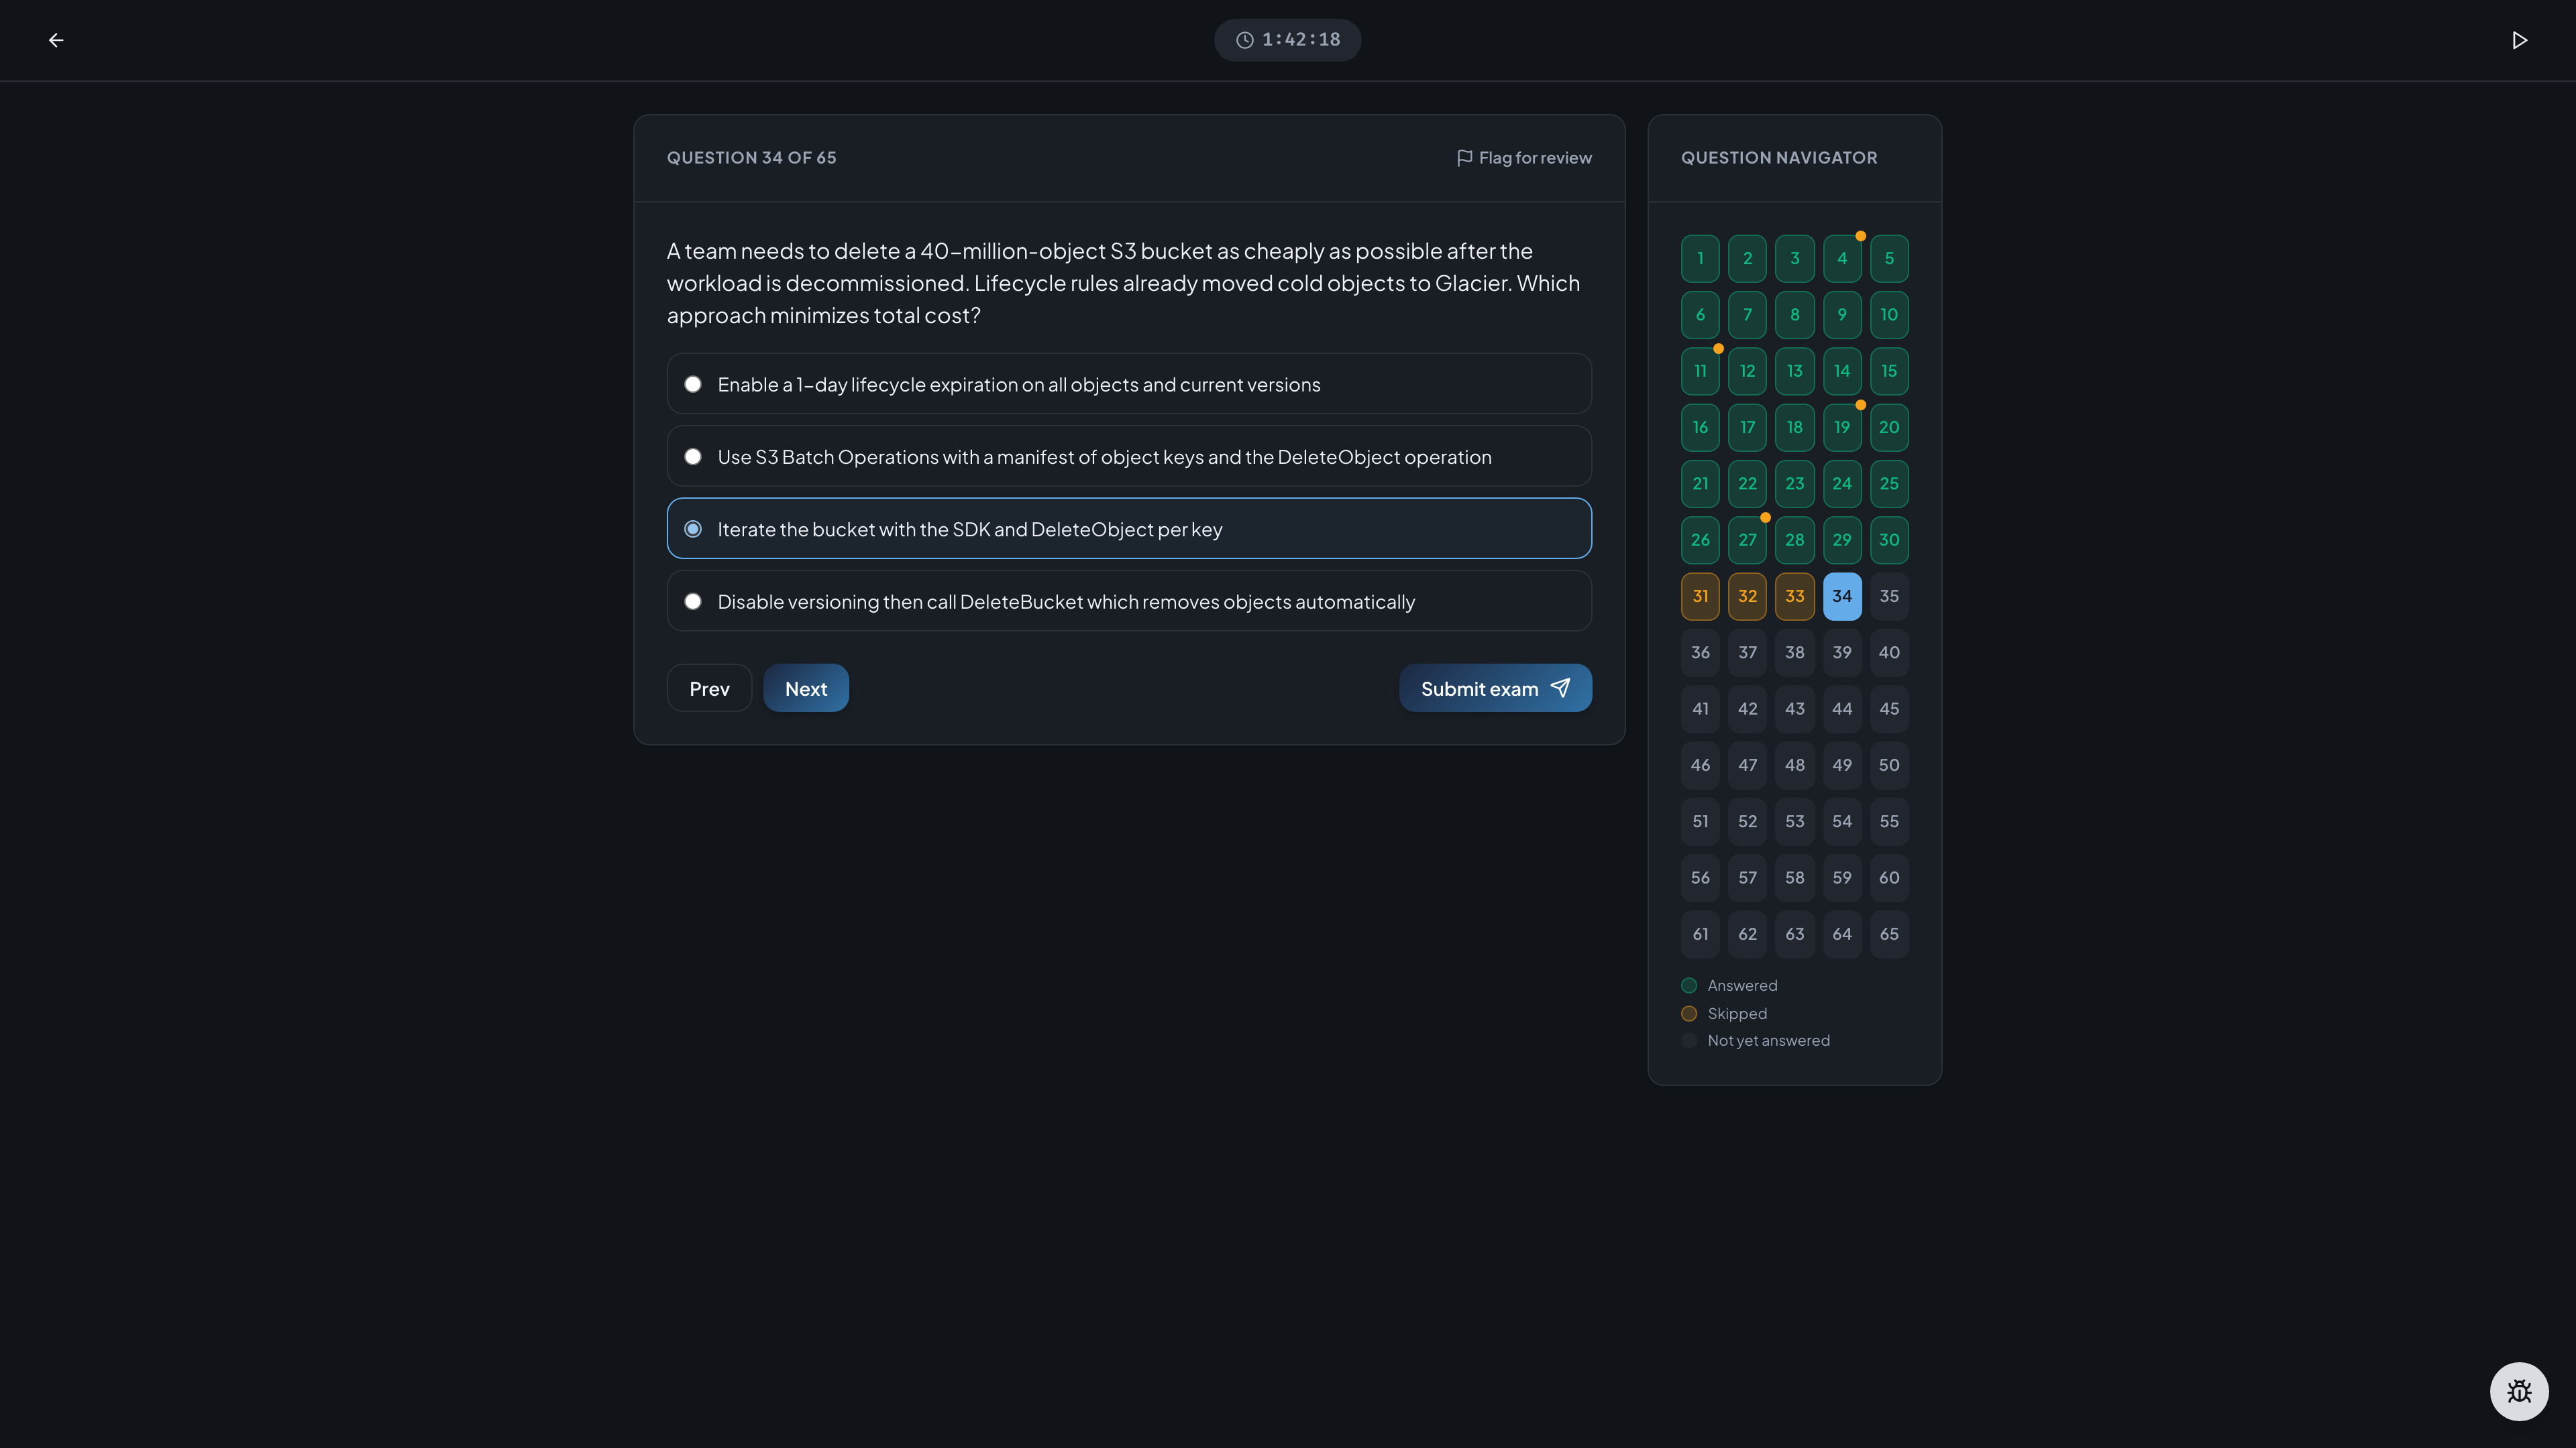Navigate to question 65
The image size is (2576, 1448).
pos(1888,934)
